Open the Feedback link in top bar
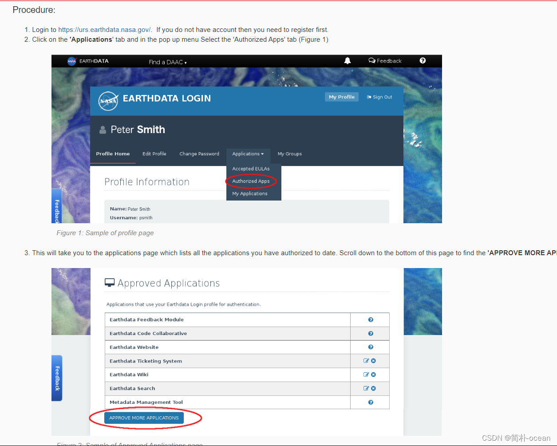The width and height of the screenshot is (557, 446). (x=385, y=61)
